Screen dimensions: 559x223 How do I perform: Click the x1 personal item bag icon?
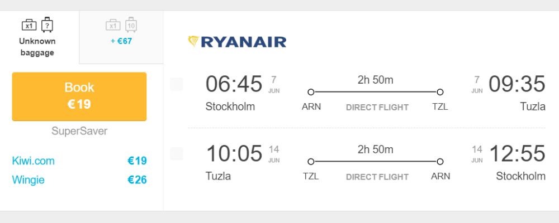(x=29, y=25)
